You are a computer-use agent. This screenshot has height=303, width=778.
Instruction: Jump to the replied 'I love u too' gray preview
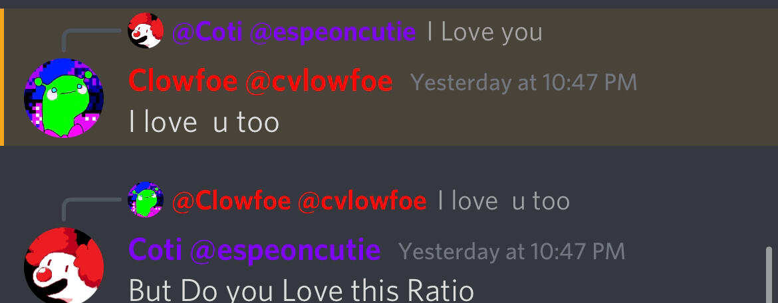[x=504, y=201]
